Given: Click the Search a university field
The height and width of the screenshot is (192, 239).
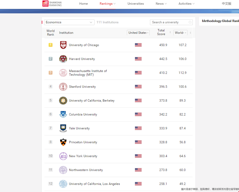Looking at the screenshot, I should [171, 22].
